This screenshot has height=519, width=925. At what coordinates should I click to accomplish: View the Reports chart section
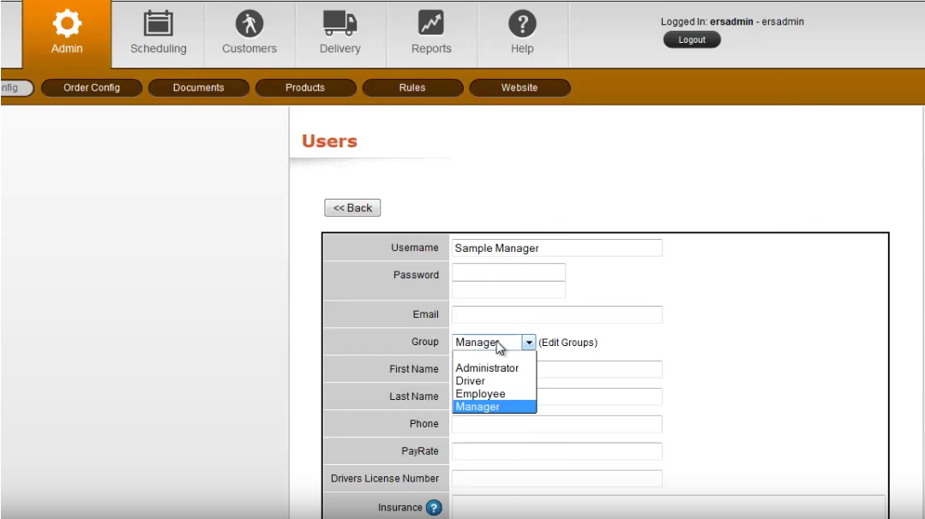coord(431,33)
